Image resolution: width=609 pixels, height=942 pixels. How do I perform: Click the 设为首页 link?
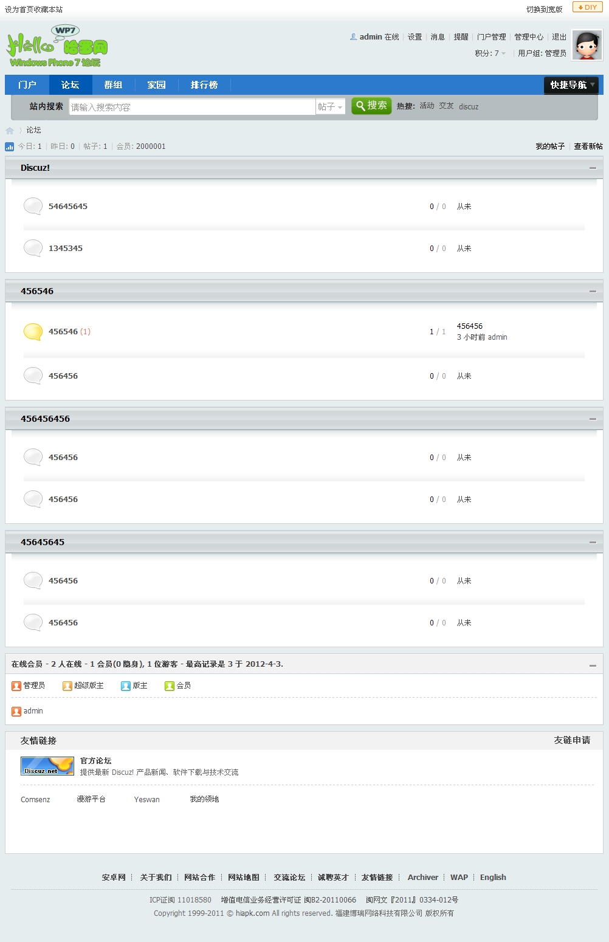point(19,10)
